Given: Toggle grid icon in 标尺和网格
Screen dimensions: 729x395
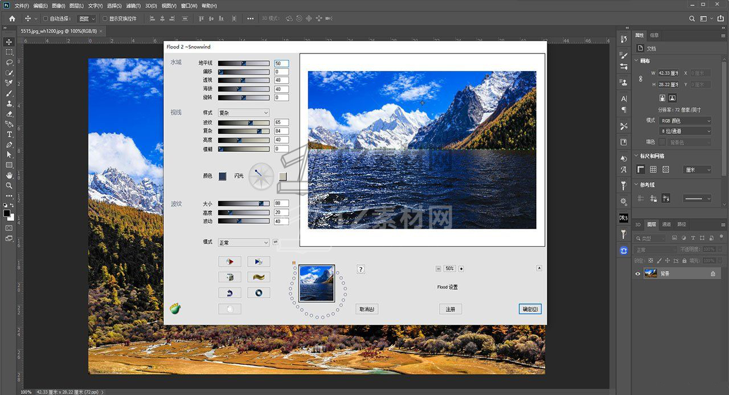Looking at the screenshot, I should click(x=653, y=169).
